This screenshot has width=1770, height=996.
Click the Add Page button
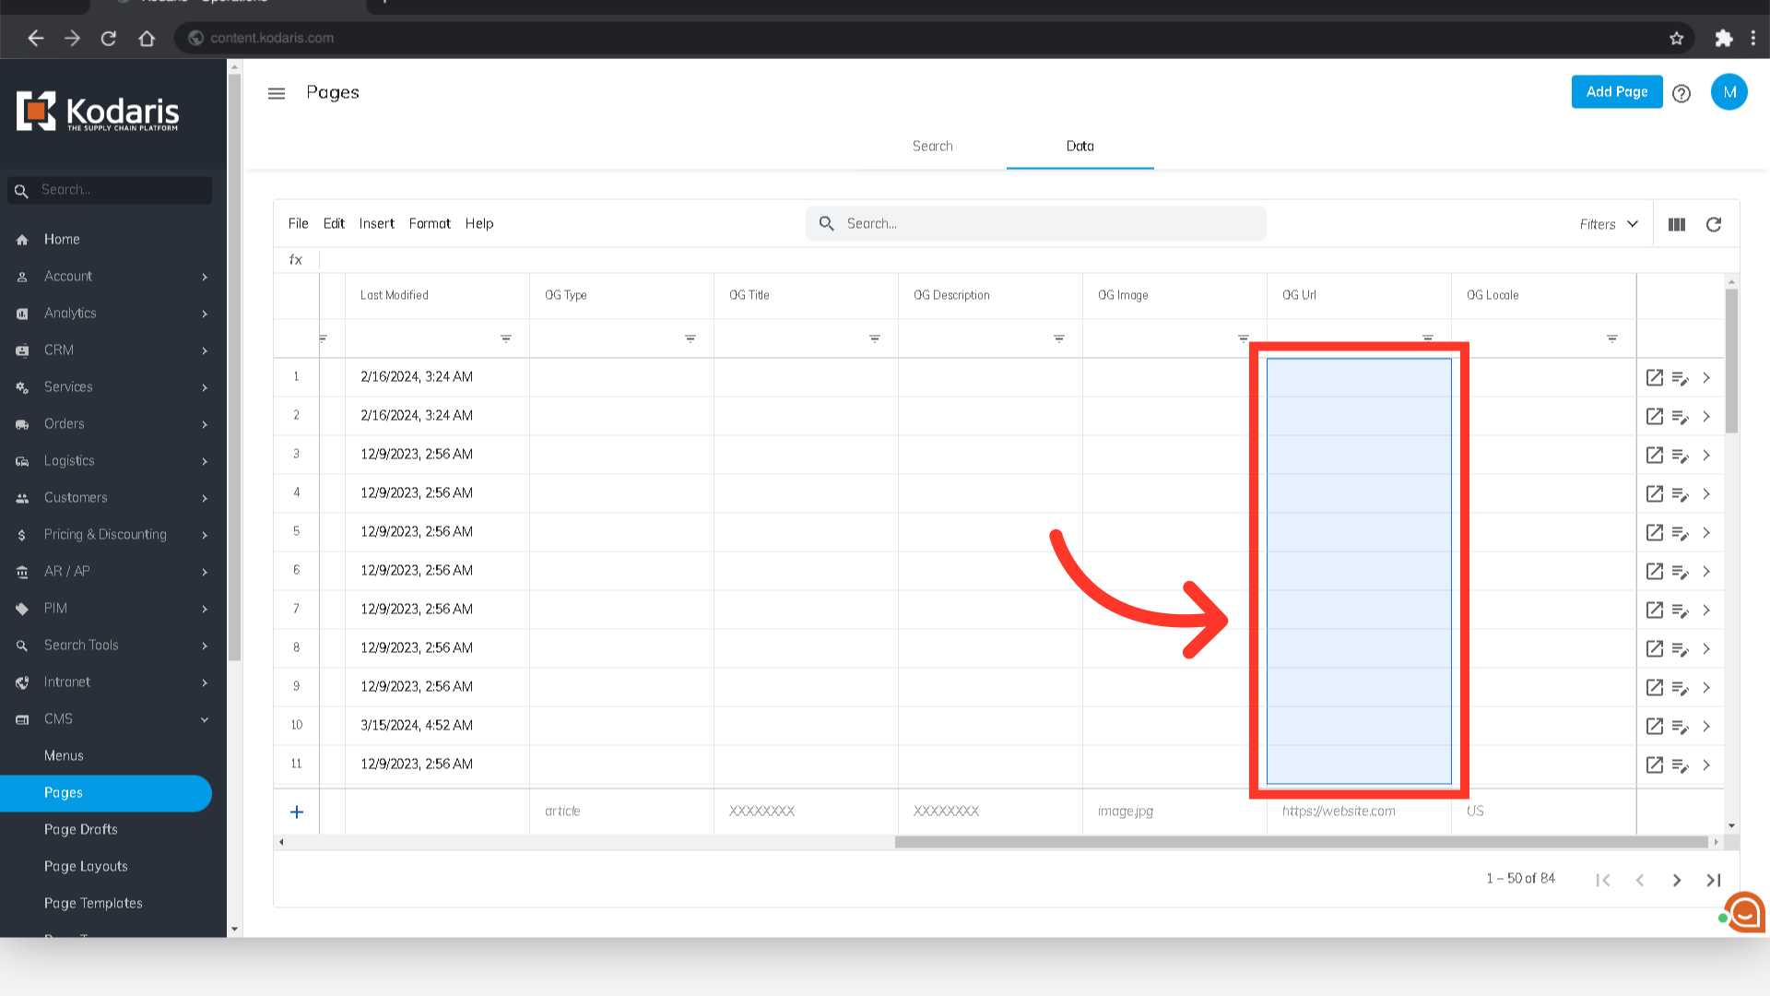pyautogui.click(x=1616, y=91)
